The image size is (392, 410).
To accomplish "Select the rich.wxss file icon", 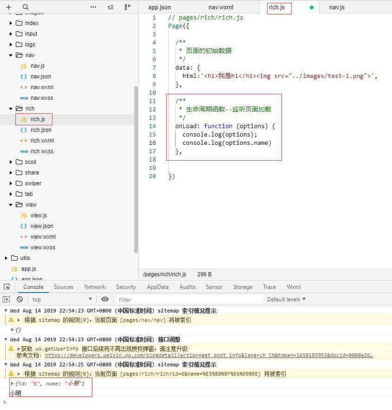I will pos(24,151).
